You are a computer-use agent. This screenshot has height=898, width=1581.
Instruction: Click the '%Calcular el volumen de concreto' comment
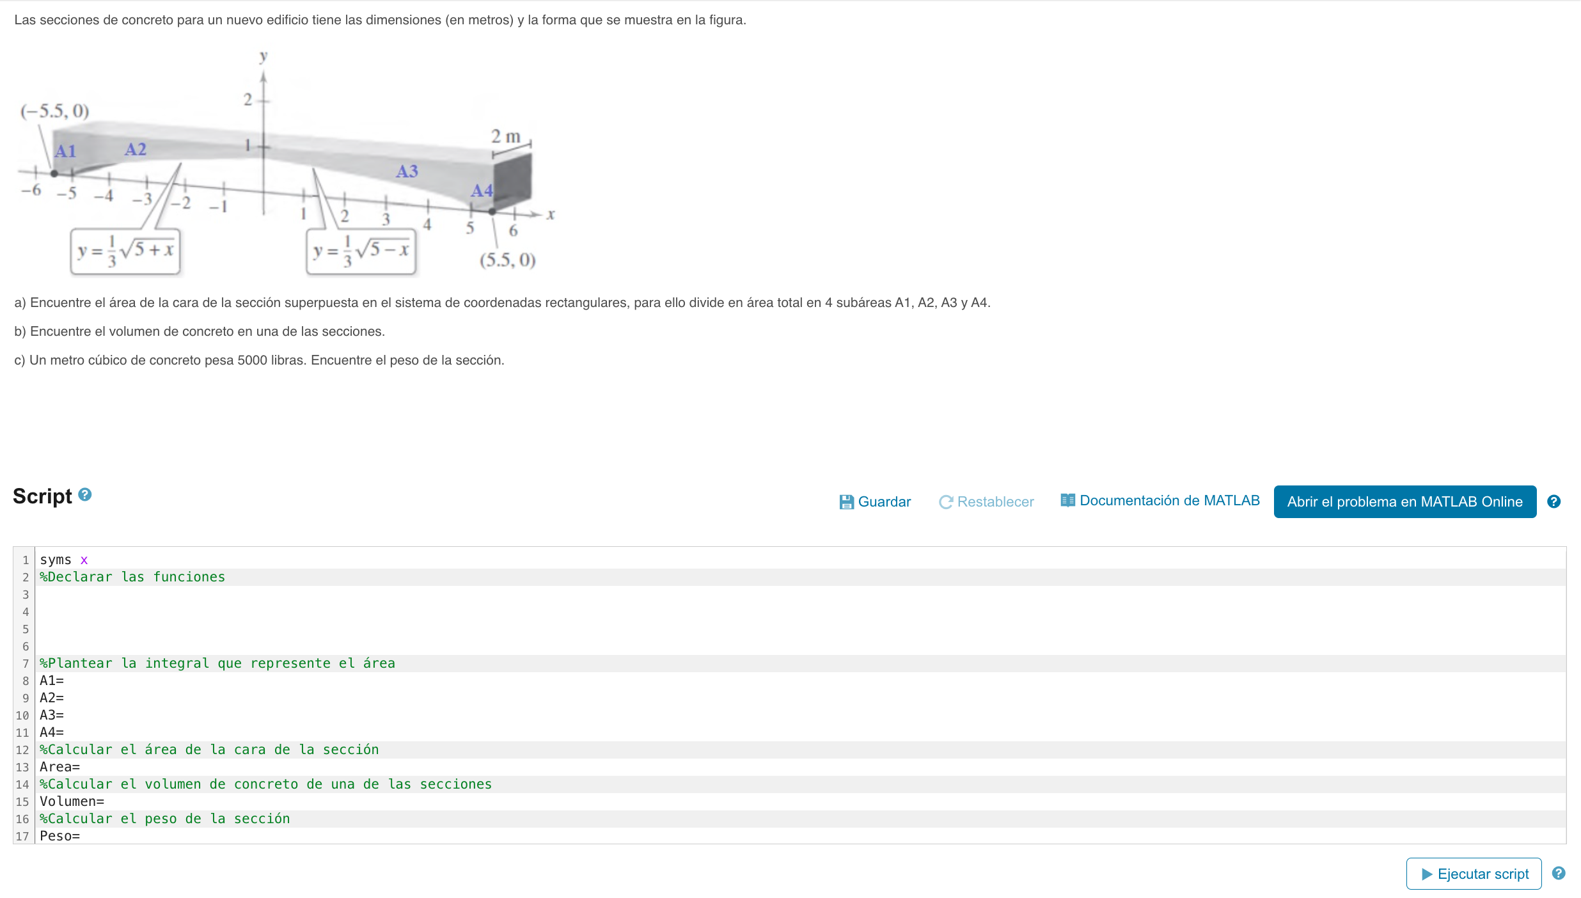[799, 784]
